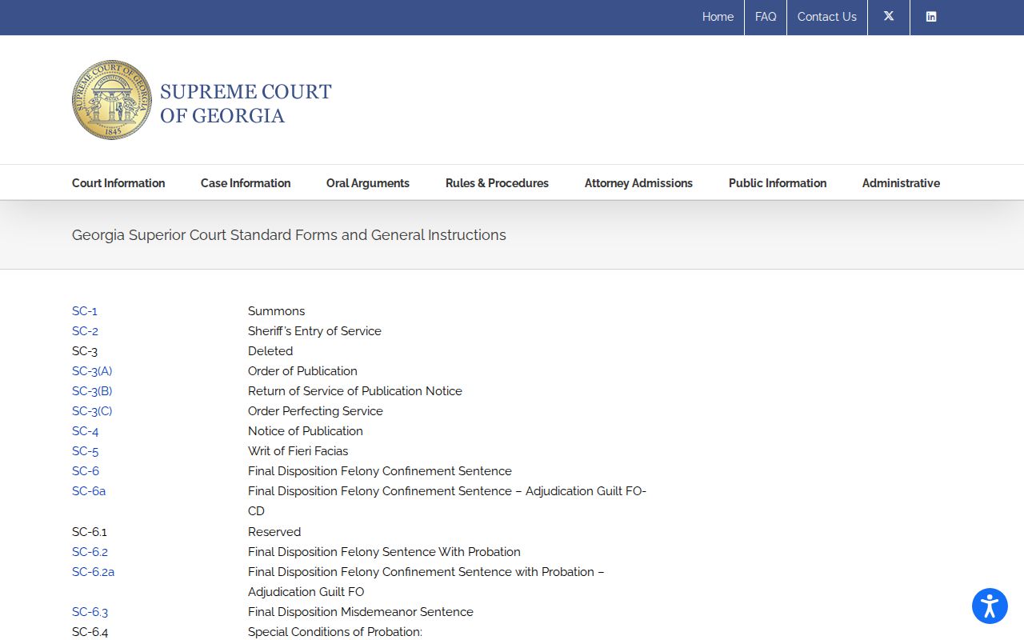This screenshot has height=640, width=1024.
Task: Click the 'SC-6.4' form number text
Action: coord(90,632)
